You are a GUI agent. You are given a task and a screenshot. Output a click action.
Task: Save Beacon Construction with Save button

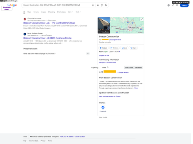[x=124, y=48]
